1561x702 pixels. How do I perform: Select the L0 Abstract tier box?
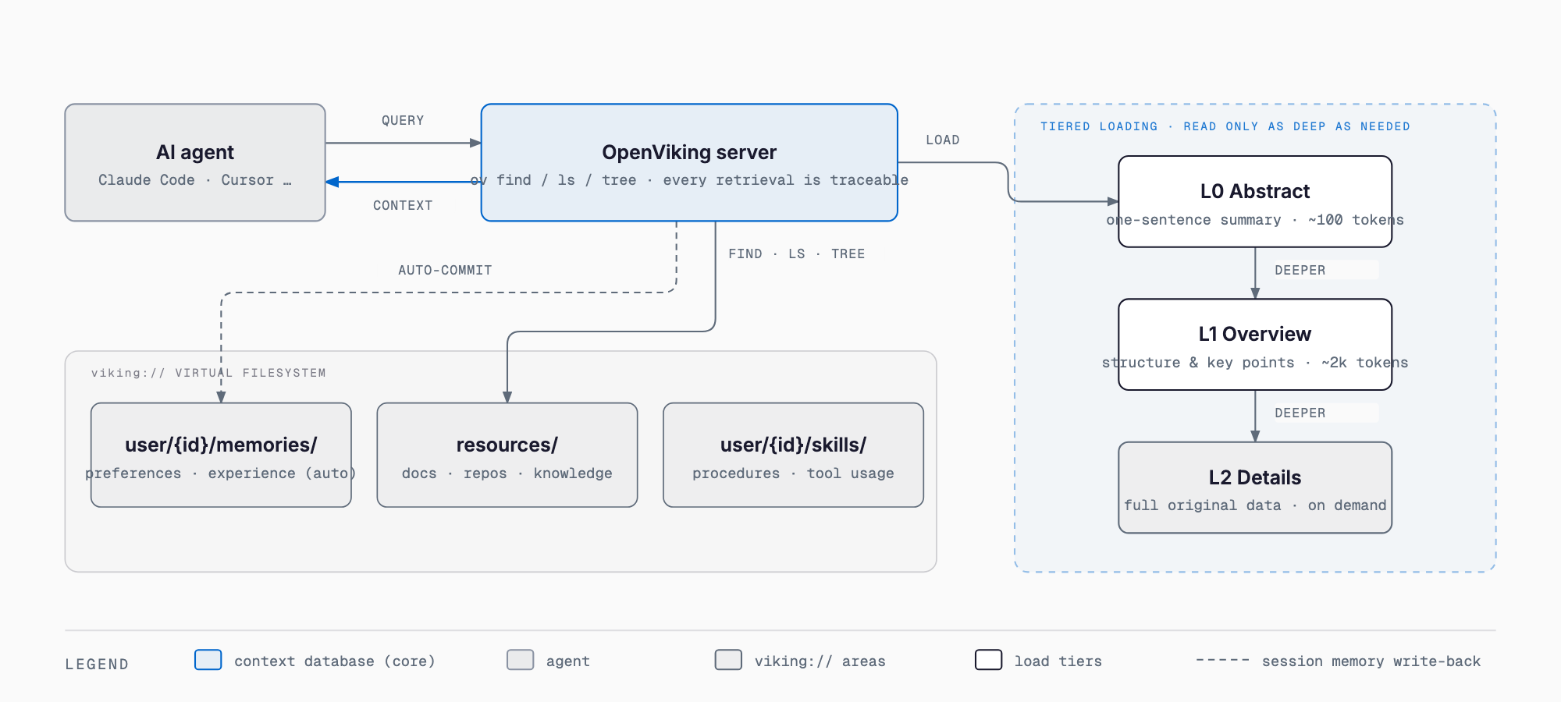[1255, 201]
